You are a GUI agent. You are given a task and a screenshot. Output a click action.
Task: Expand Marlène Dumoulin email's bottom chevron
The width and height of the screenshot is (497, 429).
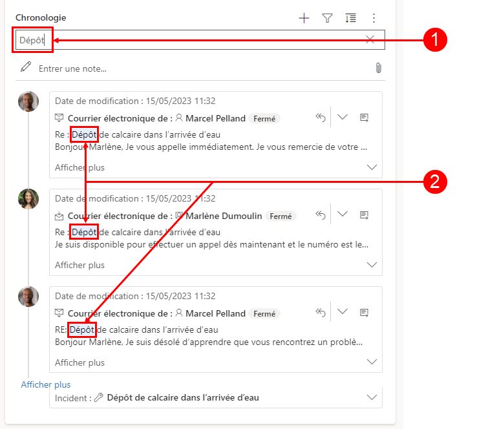(372, 265)
